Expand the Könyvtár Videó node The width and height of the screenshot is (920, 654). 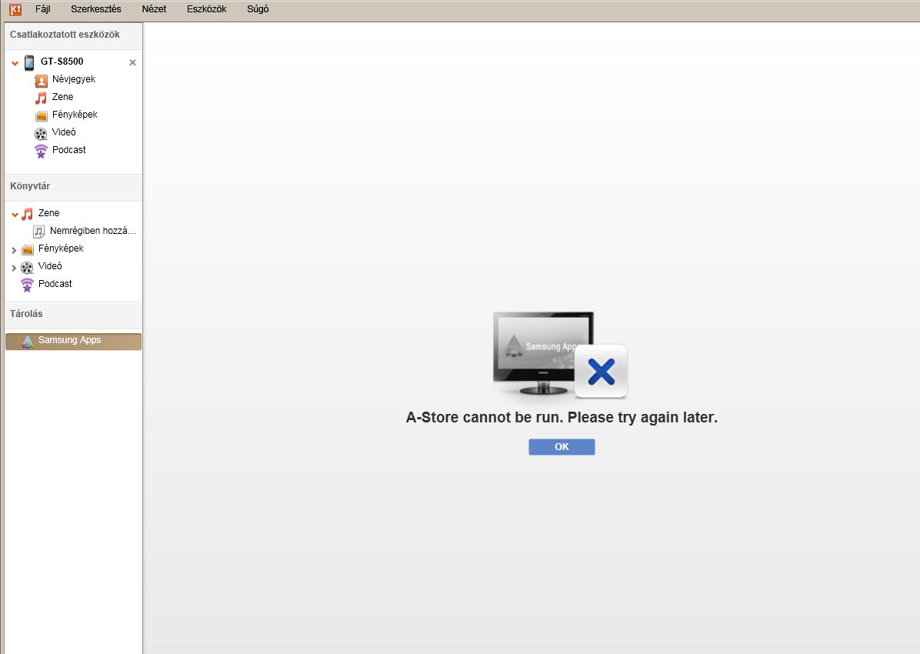tap(14, 269)
